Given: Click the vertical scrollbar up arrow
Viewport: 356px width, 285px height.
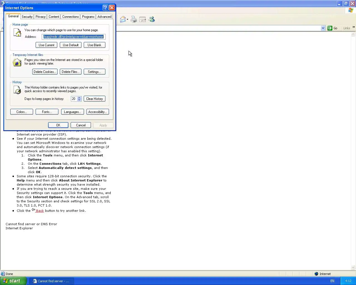Looking at the screenshot, I should pyautogui.click(x=353, y=35).
